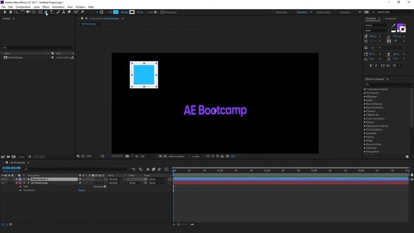Select the Hand tool
Image resolution: width=414 pixels, height=233 pixels.
10,12
